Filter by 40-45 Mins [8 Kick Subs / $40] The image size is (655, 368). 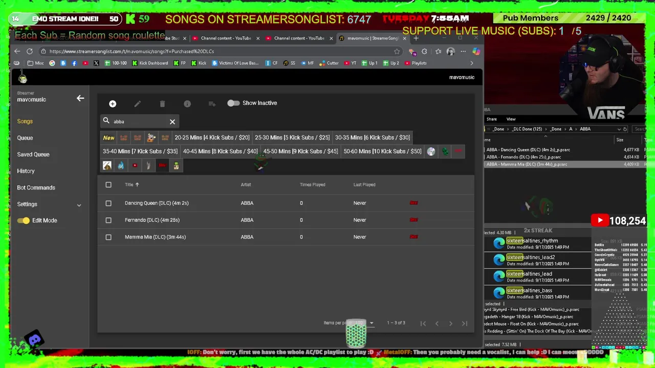[220, 151]
